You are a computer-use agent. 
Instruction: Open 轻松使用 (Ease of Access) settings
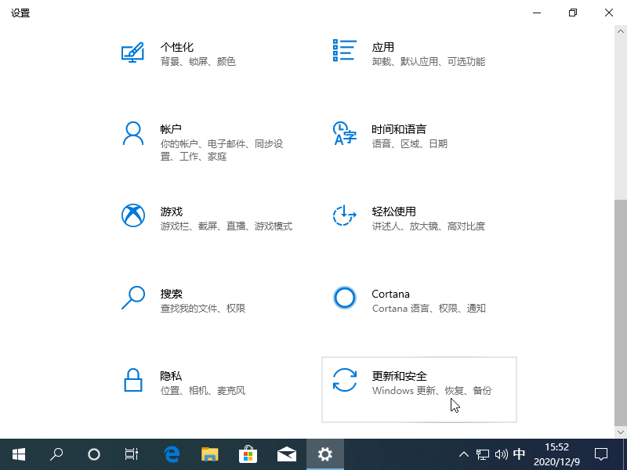click(408, 218)
